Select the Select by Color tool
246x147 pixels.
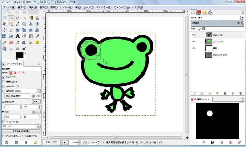tap(31, 18)
